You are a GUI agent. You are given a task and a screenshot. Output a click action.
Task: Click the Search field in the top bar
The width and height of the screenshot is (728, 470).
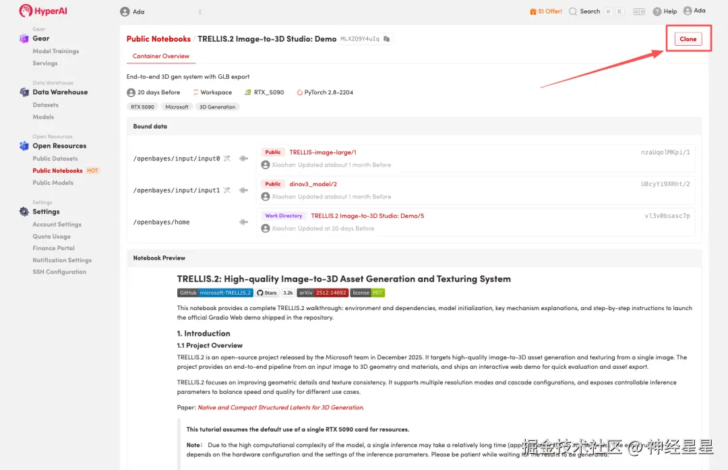click(x=597, y=11)
